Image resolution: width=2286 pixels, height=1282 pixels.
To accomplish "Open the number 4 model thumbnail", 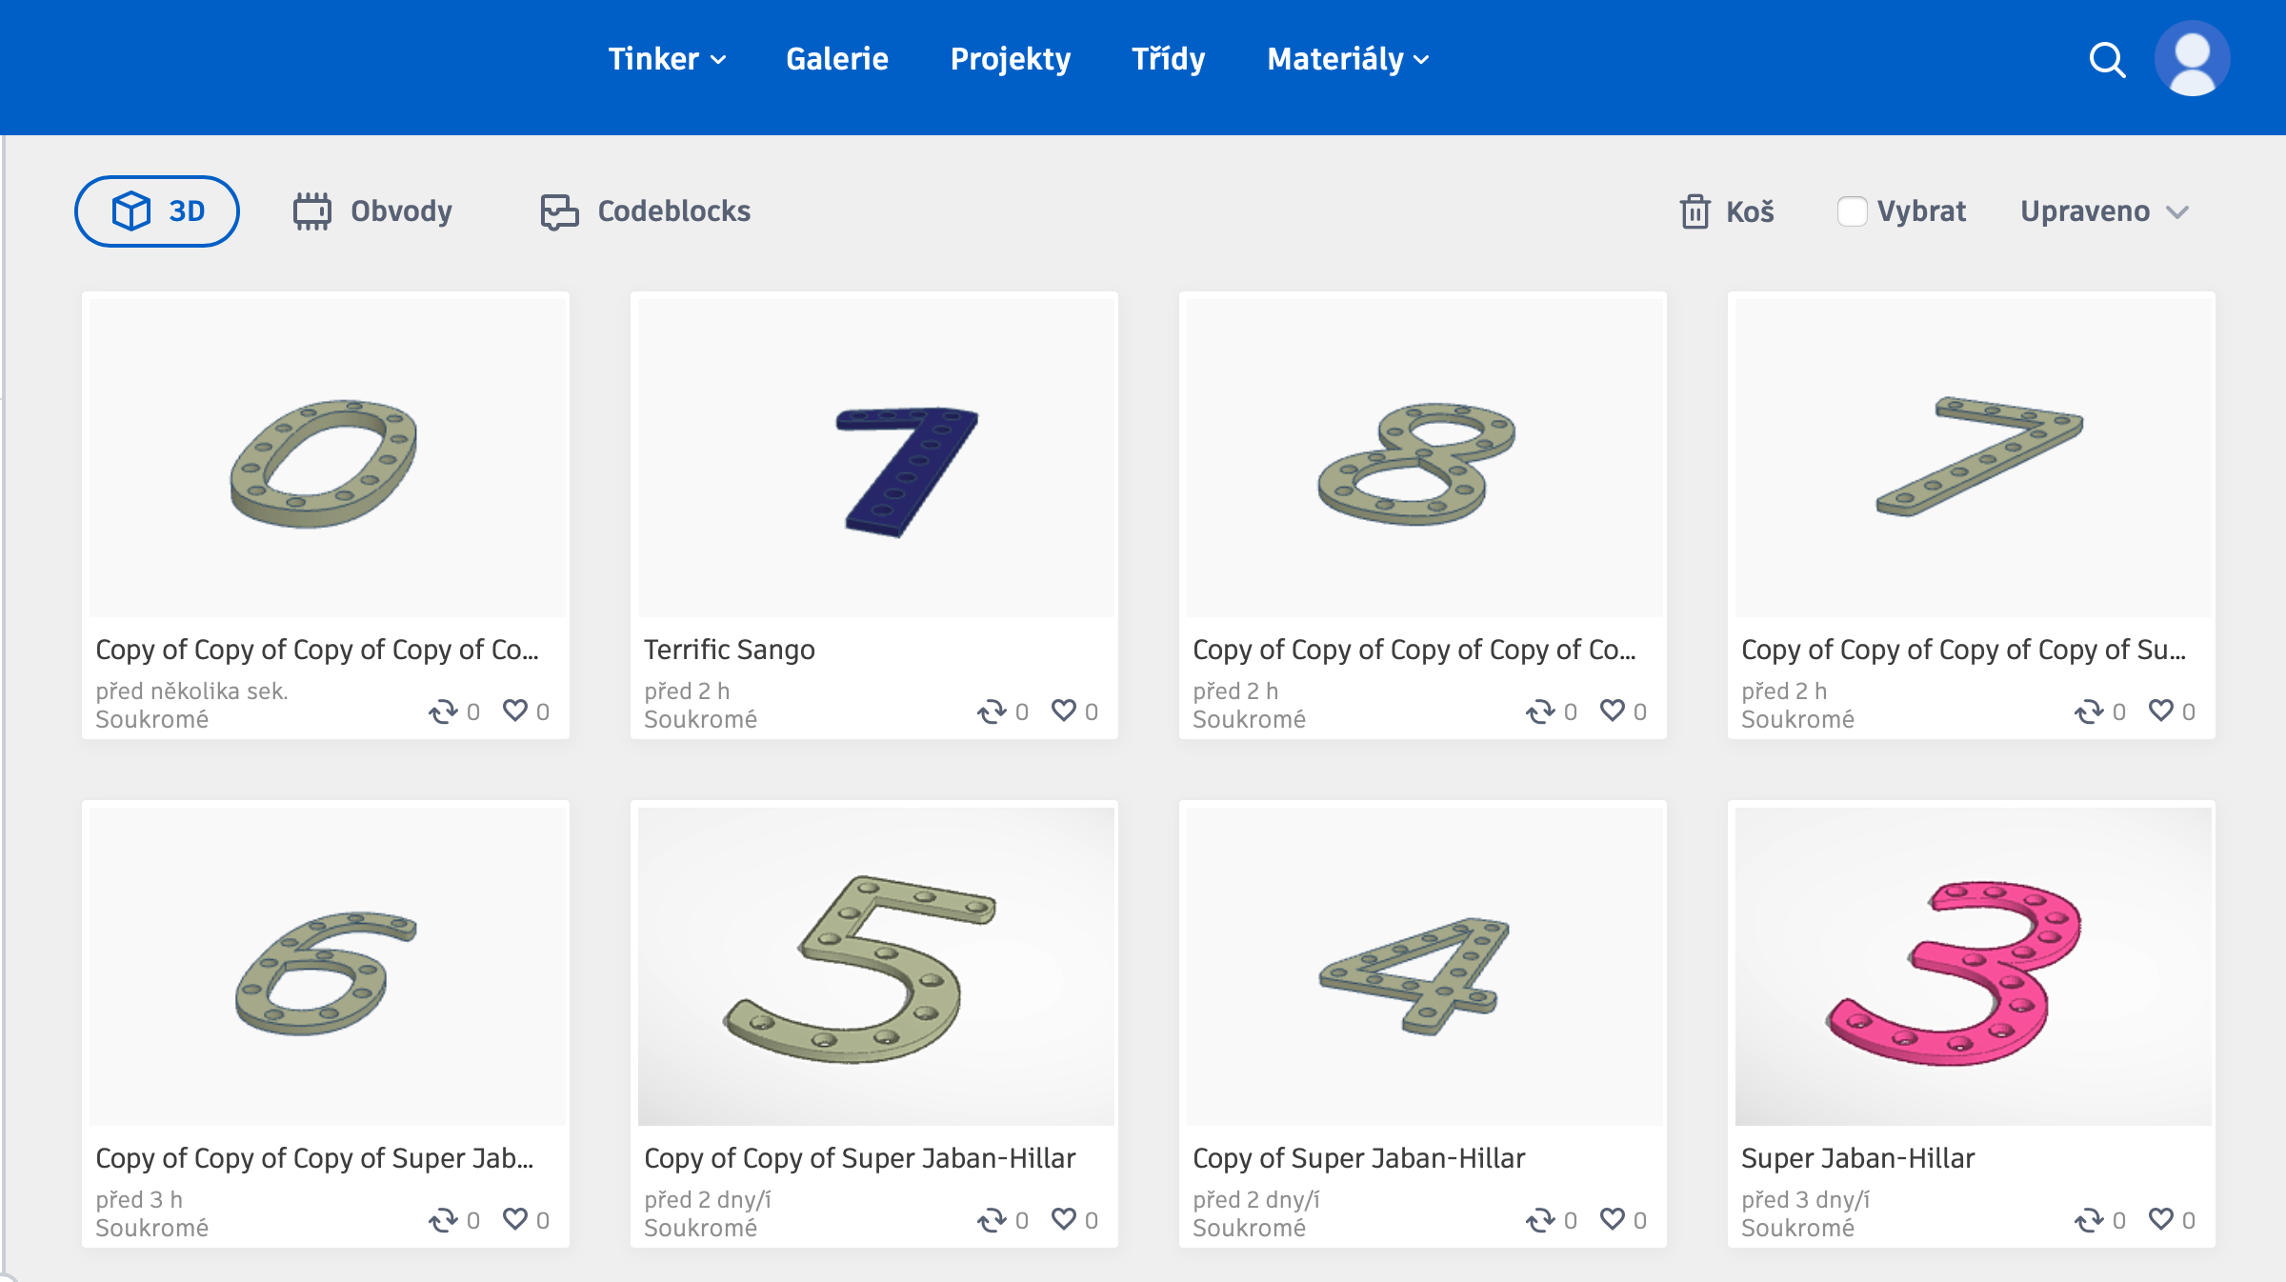I will coord(1424,966).
